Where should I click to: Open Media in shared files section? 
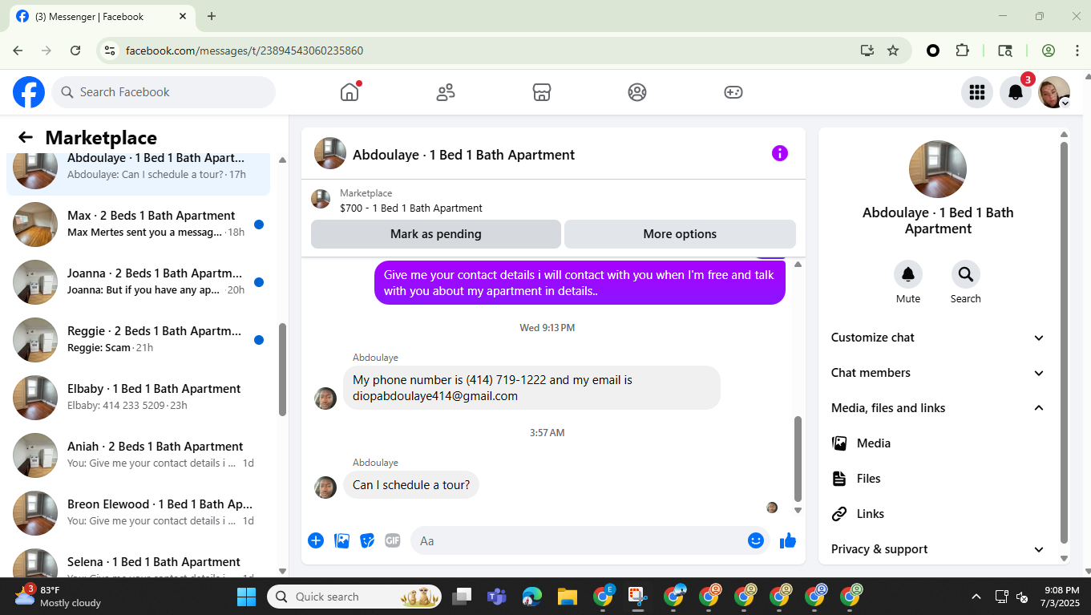click(936, 443)
